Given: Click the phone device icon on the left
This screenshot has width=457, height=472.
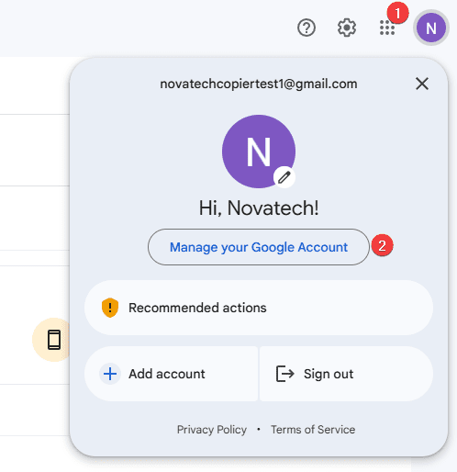Looking at the screenshot, I should pos(54,340).
